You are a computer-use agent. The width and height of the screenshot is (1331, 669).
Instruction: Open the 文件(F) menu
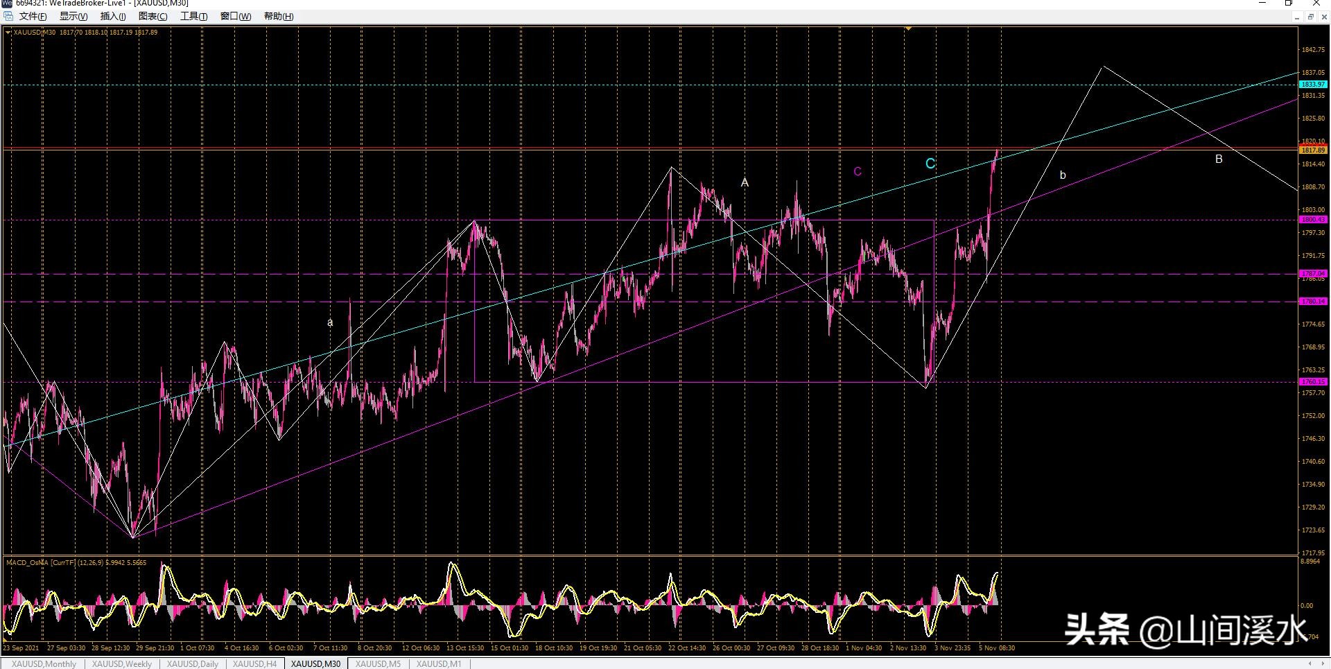coord(33,17)
